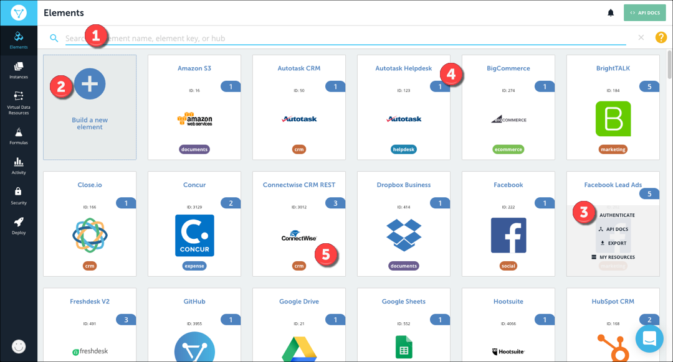Click the Google Drive logo
The image size is (673, 362).
click(x=299, y=349)
